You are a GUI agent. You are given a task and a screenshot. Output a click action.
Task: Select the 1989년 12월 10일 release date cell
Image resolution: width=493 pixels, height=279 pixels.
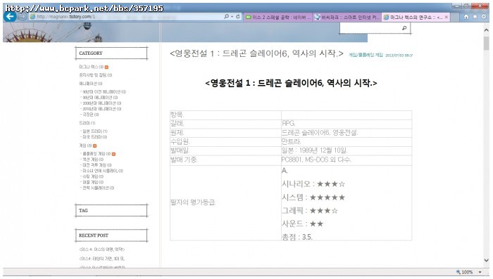pyautogui.click(x=347, y=151)
